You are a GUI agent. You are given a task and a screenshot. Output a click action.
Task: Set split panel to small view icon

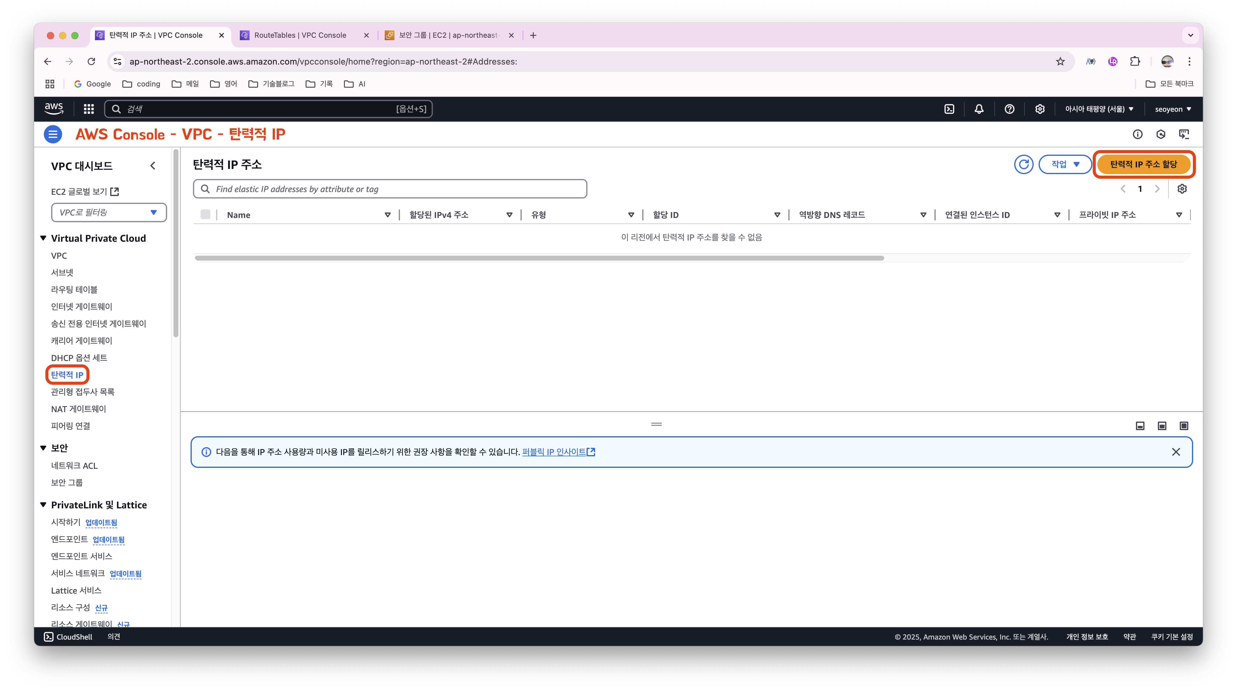1140,426
